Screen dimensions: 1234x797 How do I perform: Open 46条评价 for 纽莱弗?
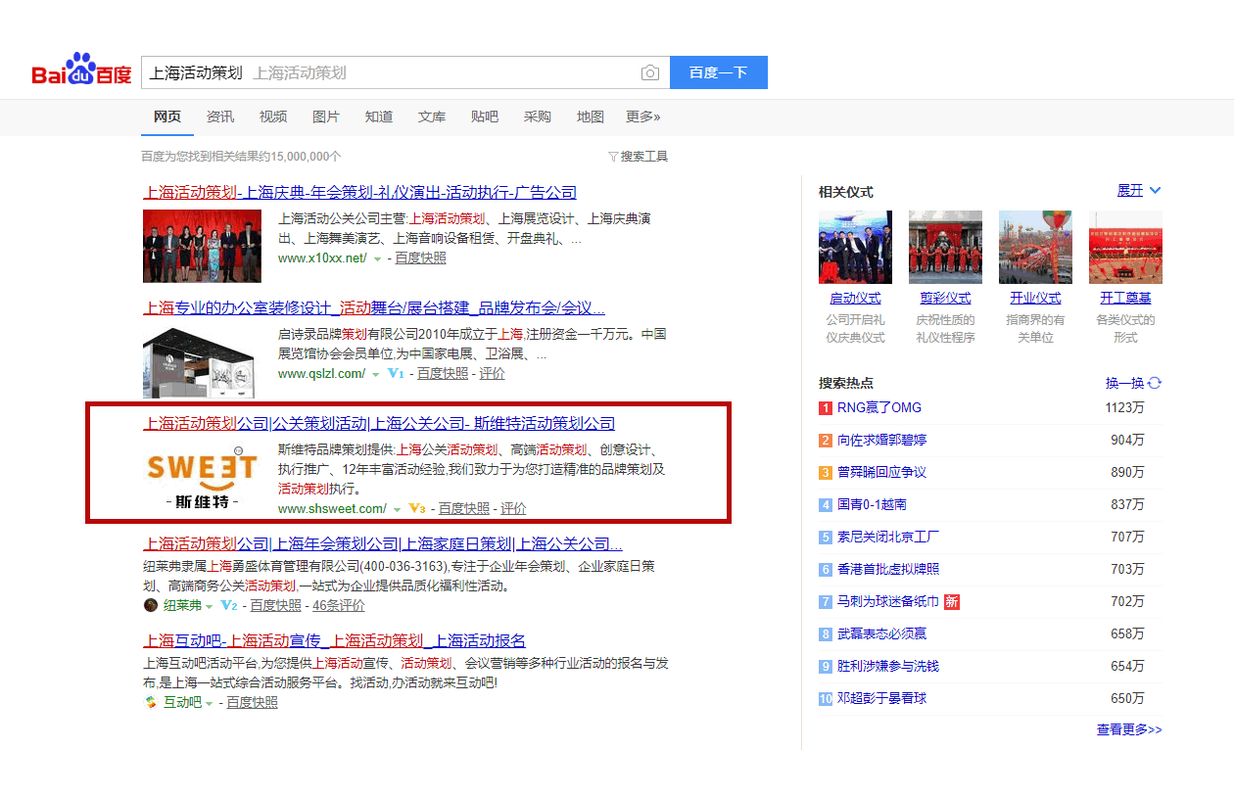coord(339,606)
